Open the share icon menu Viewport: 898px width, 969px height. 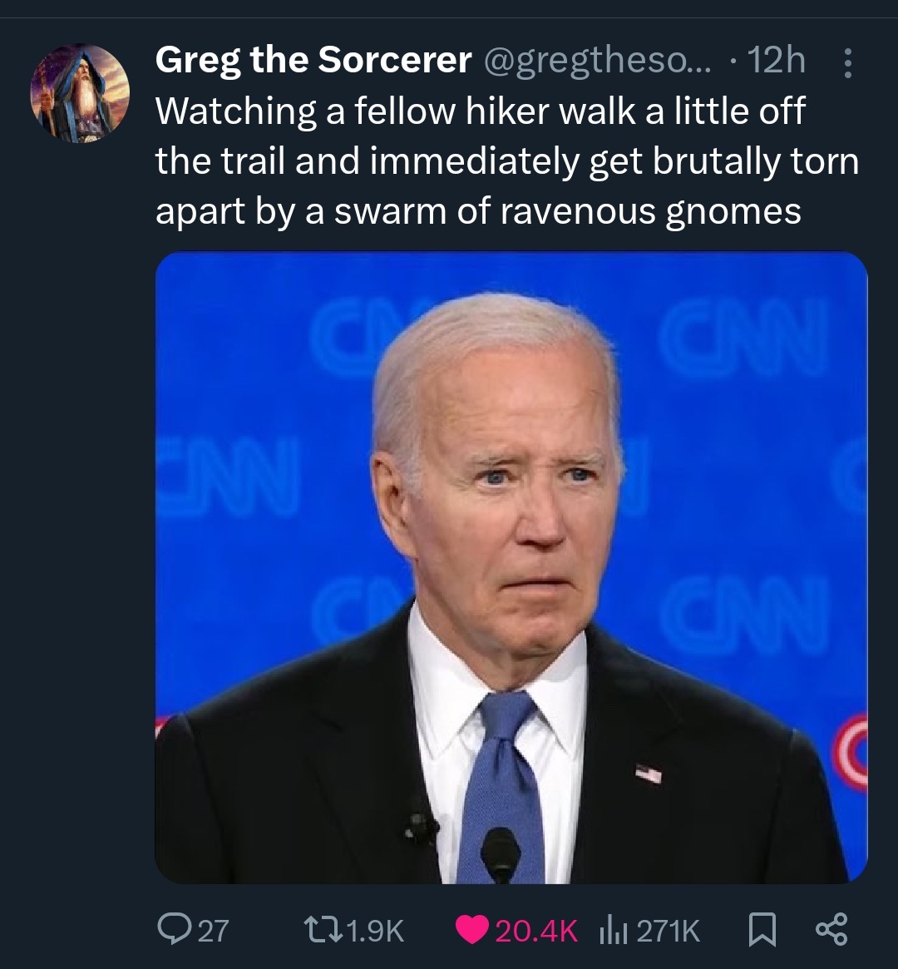pyautogui.click(x=831, y=929)
